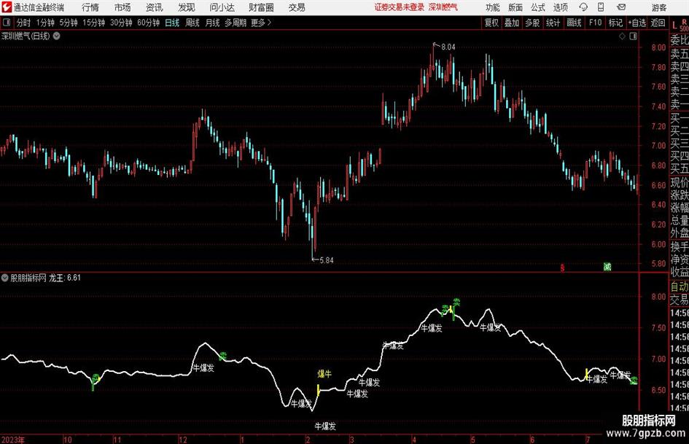Screen dimensions: 689x444
Task: Click the R 500 indicator icon
Action: (x=684, y=25)
